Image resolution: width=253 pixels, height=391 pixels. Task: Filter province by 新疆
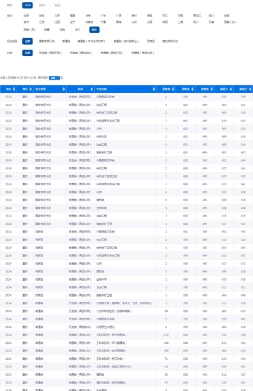coord(47,30)
